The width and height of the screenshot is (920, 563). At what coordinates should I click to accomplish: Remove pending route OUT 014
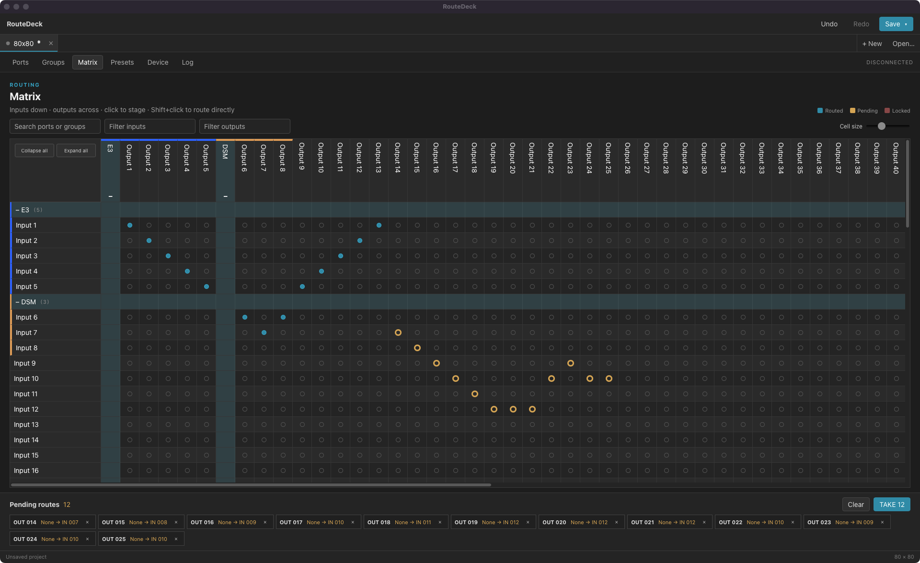[87, 522]
